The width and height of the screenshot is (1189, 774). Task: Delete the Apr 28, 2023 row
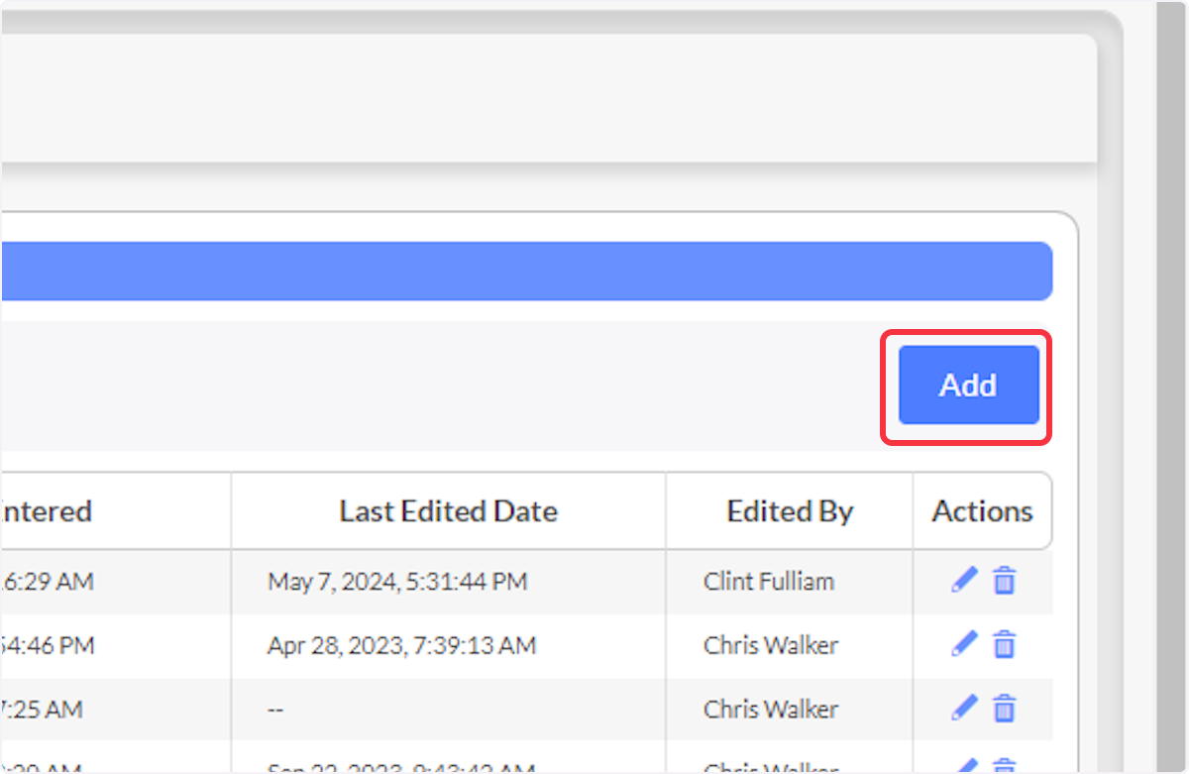coord(1004,645)
